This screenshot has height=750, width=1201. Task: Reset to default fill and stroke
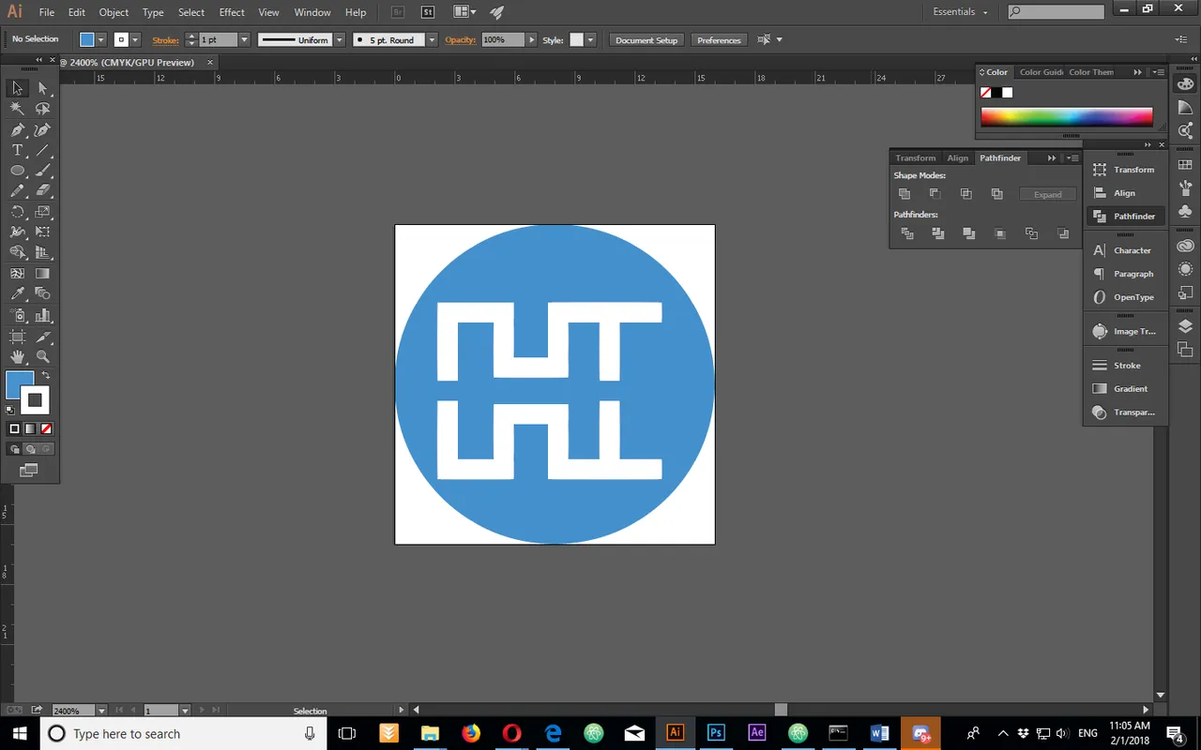click(x=10, y=410)
